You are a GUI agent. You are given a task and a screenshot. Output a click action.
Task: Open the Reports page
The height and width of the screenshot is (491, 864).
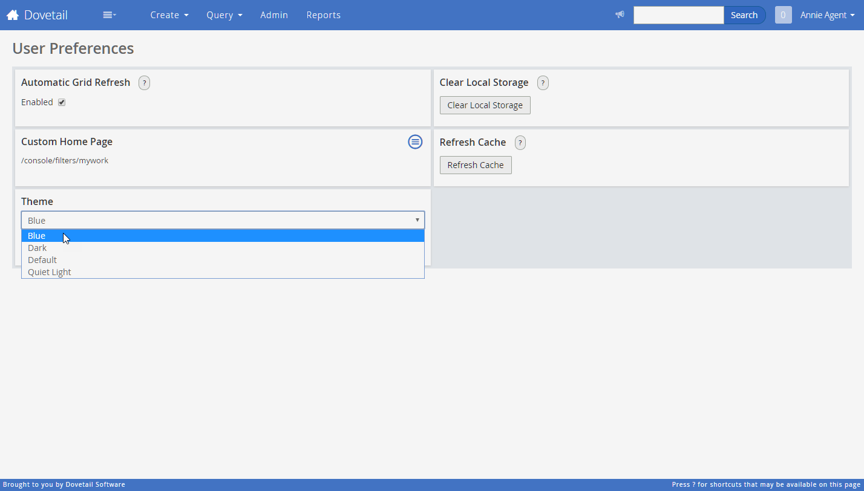(323, 15)
